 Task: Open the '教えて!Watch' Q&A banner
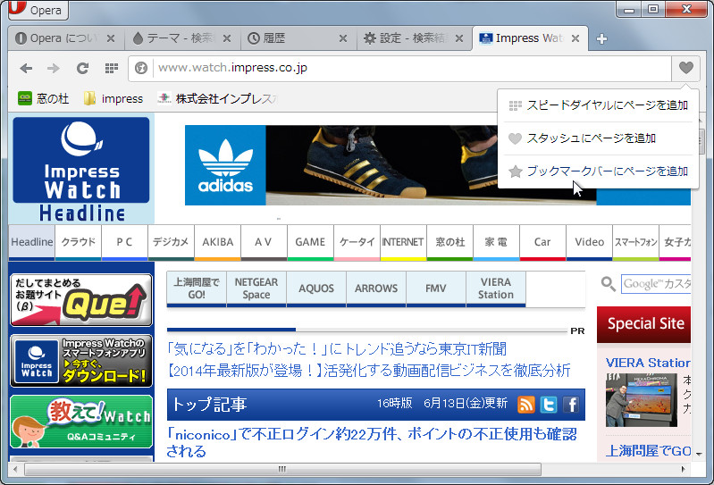[x=81, y=422]
